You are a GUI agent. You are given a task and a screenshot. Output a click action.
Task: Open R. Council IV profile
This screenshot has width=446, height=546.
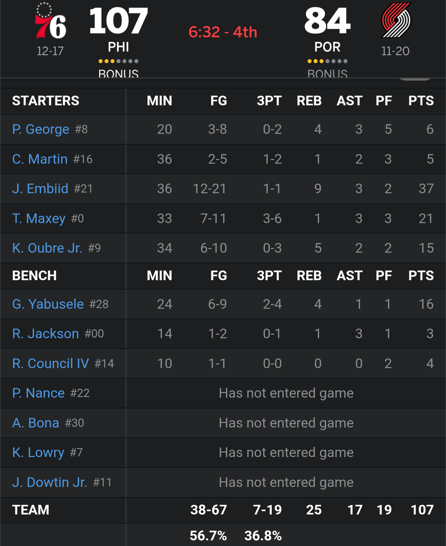(50, 363)
